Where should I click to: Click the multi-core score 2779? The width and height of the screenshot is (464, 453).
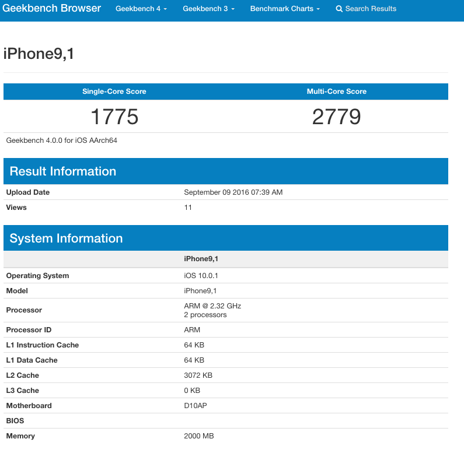point(336,117)
